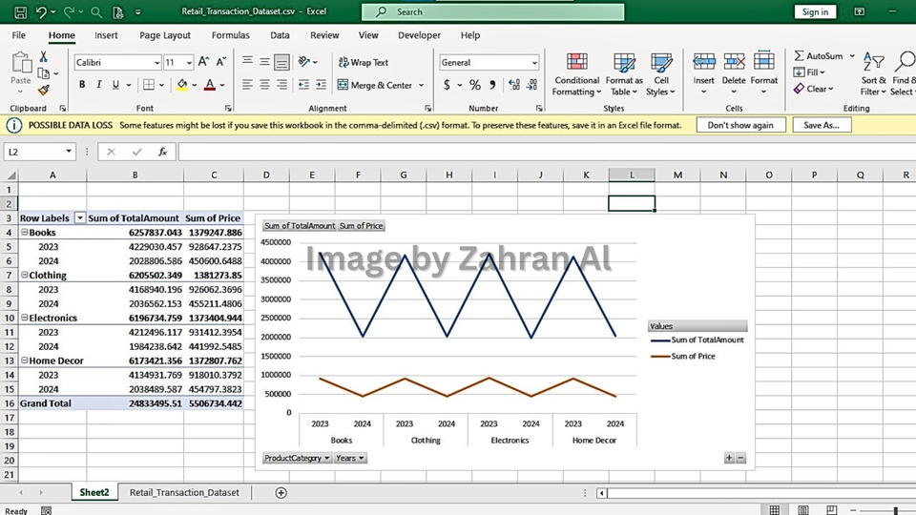
Task: Click the Save icon in the title bar
Action: point(18,12)
